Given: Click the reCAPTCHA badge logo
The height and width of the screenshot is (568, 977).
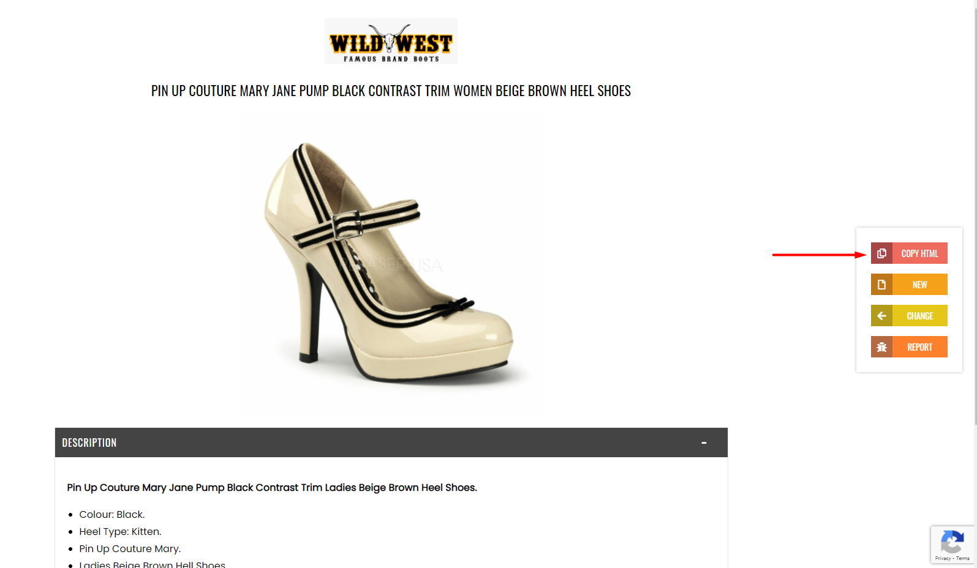Looking at the screenshot, I should coord(952,542).
